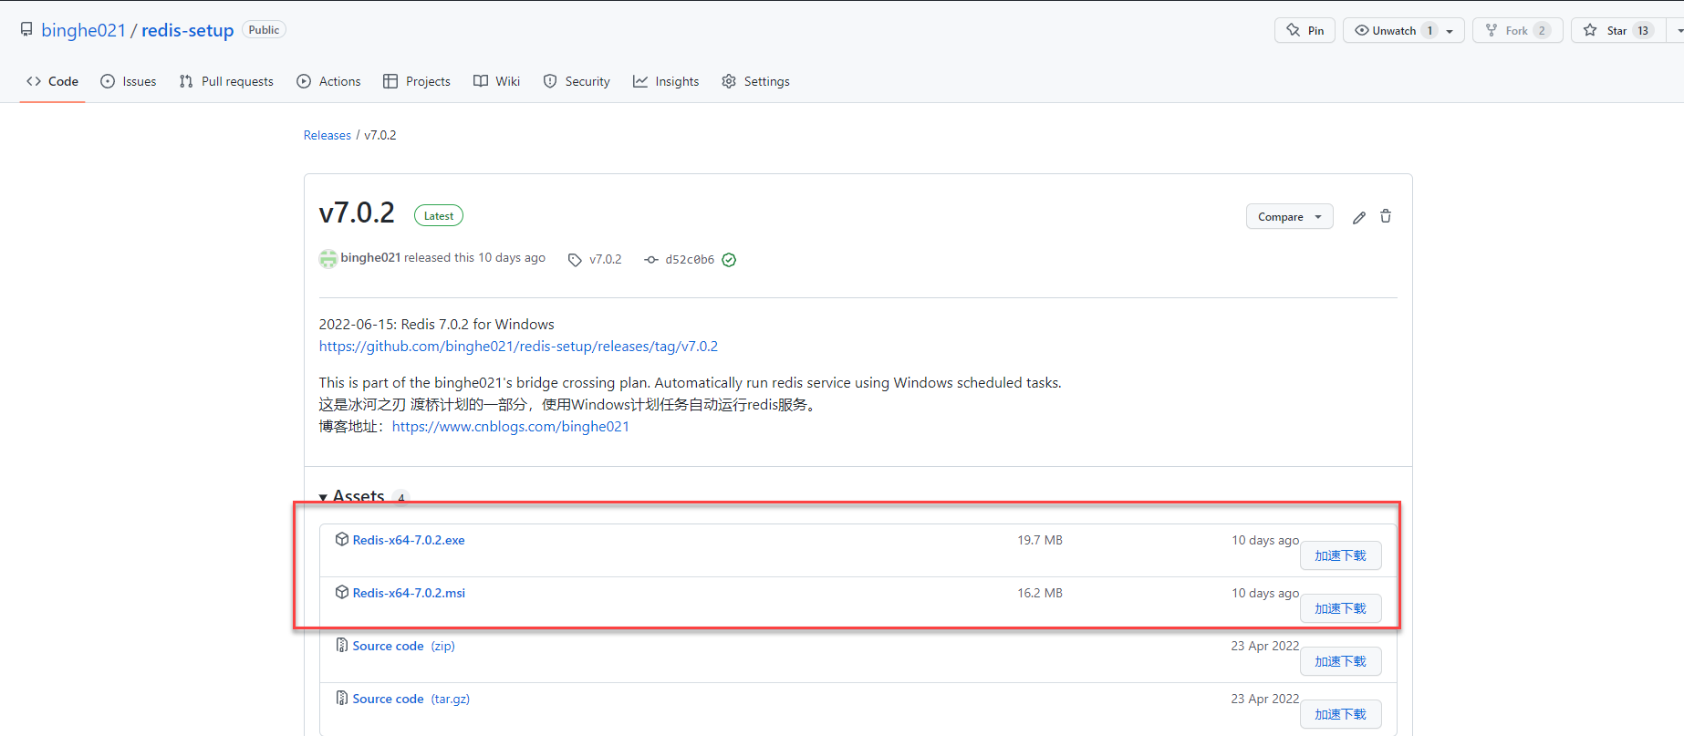Open the v7.0.2 tag link
This screenshot has width=1684, height=736.
(x=606, y=260)
